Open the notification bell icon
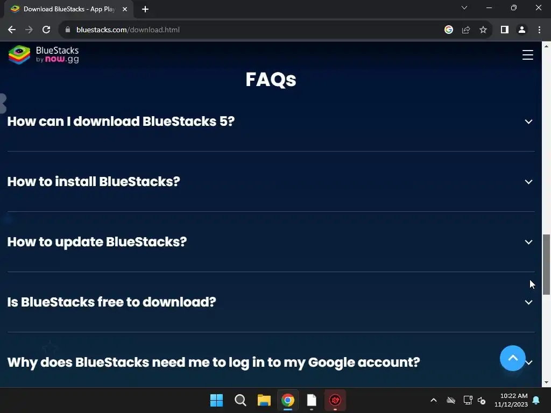The height and width of the screenshot is (413, 551). 536,400
